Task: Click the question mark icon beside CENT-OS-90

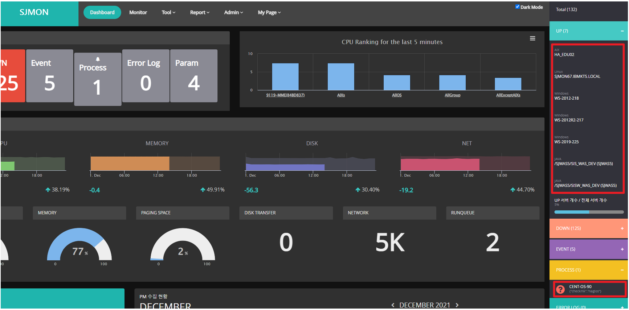Action: [x=560, y=289]
